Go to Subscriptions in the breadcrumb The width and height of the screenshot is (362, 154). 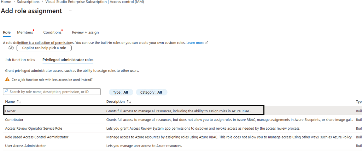(x=28, y=2)
